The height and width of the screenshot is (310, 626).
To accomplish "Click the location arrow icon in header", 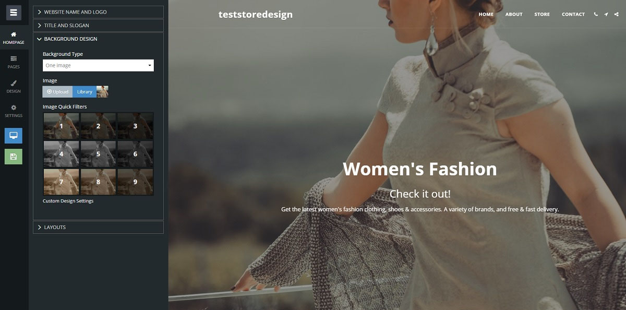I will click(x=606, y=14).
